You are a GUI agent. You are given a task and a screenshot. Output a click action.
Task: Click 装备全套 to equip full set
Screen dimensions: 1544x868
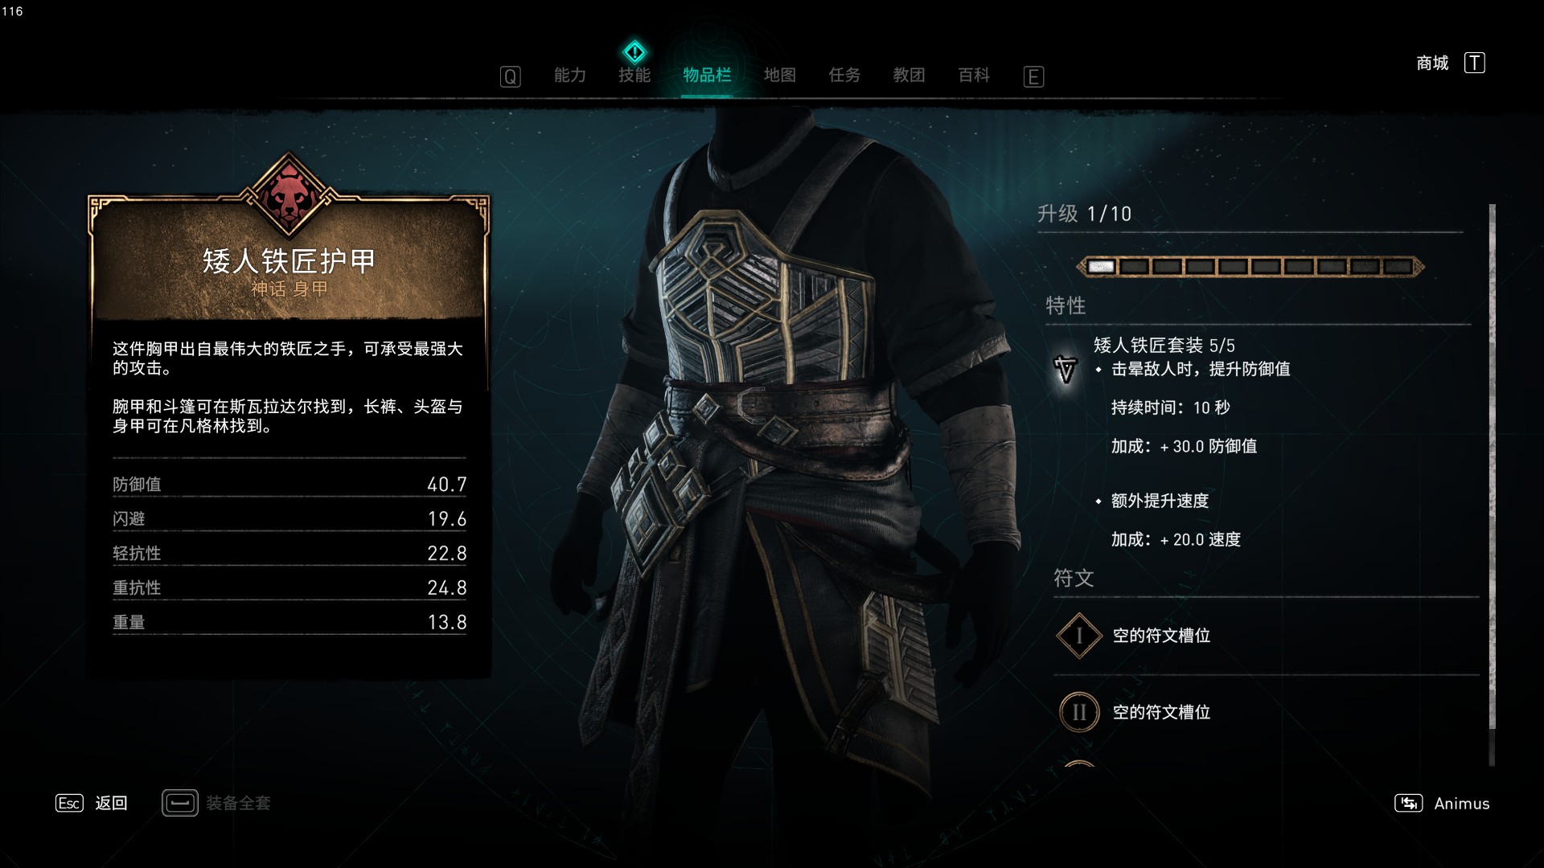[238, 803]
